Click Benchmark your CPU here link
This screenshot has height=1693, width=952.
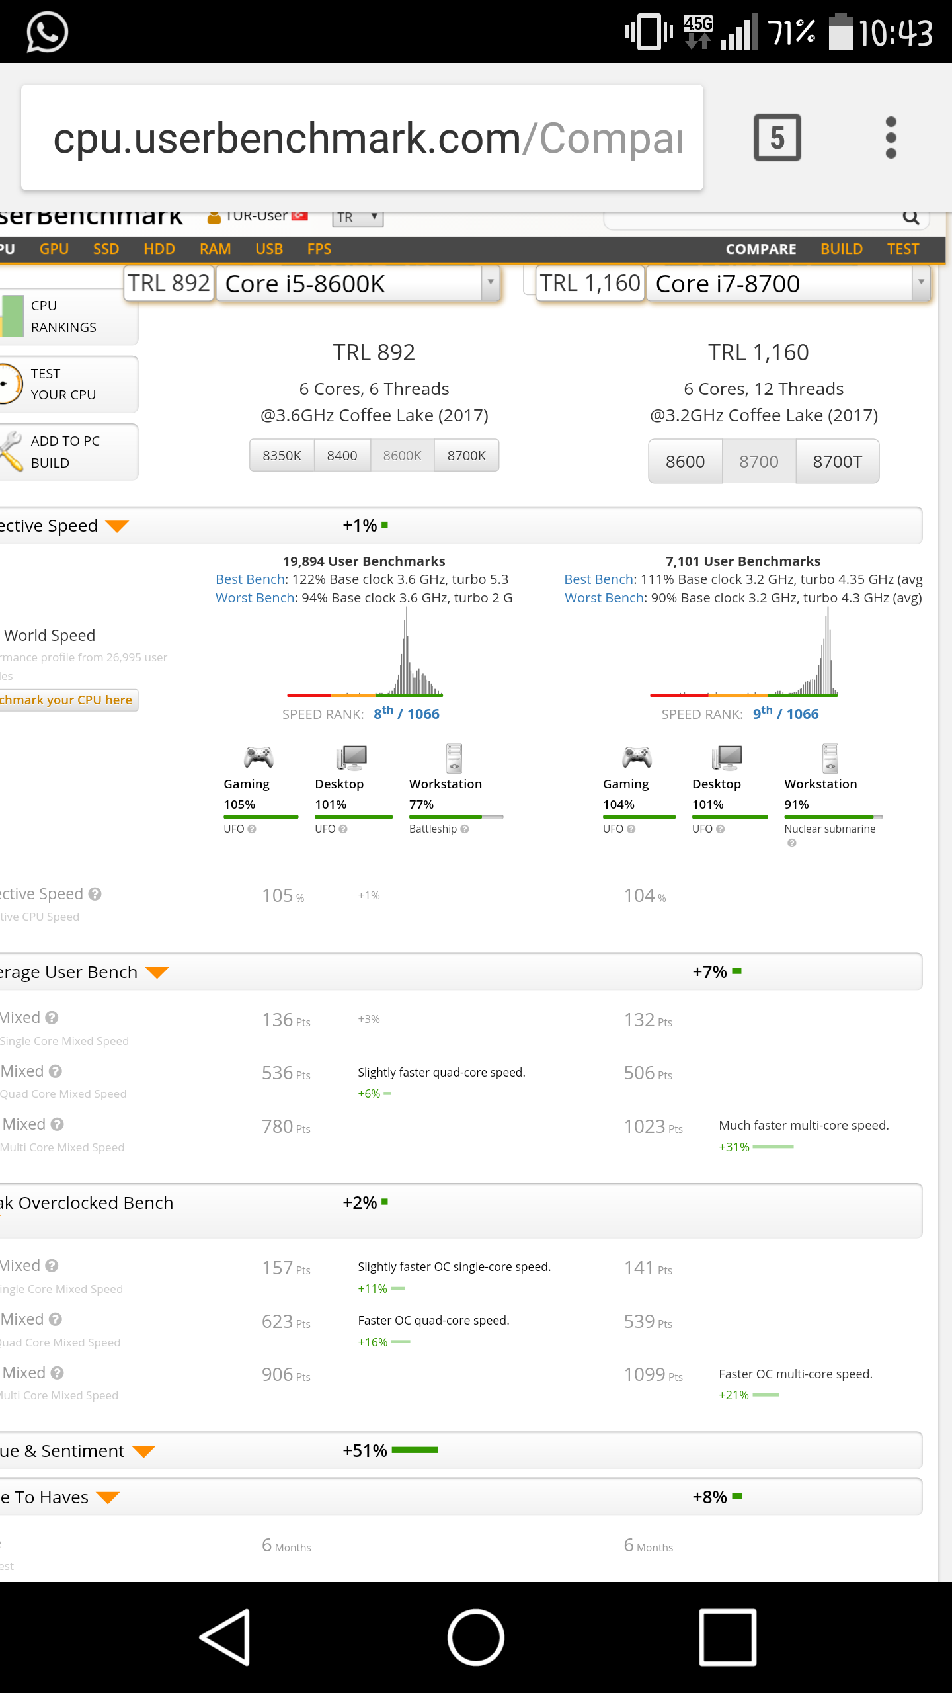tap(68, 700)
